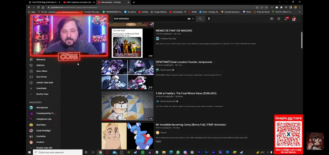Open Sister Location Counter Jumpscares video title
This screenshot has height=155, width=329.
click(184, 62)
